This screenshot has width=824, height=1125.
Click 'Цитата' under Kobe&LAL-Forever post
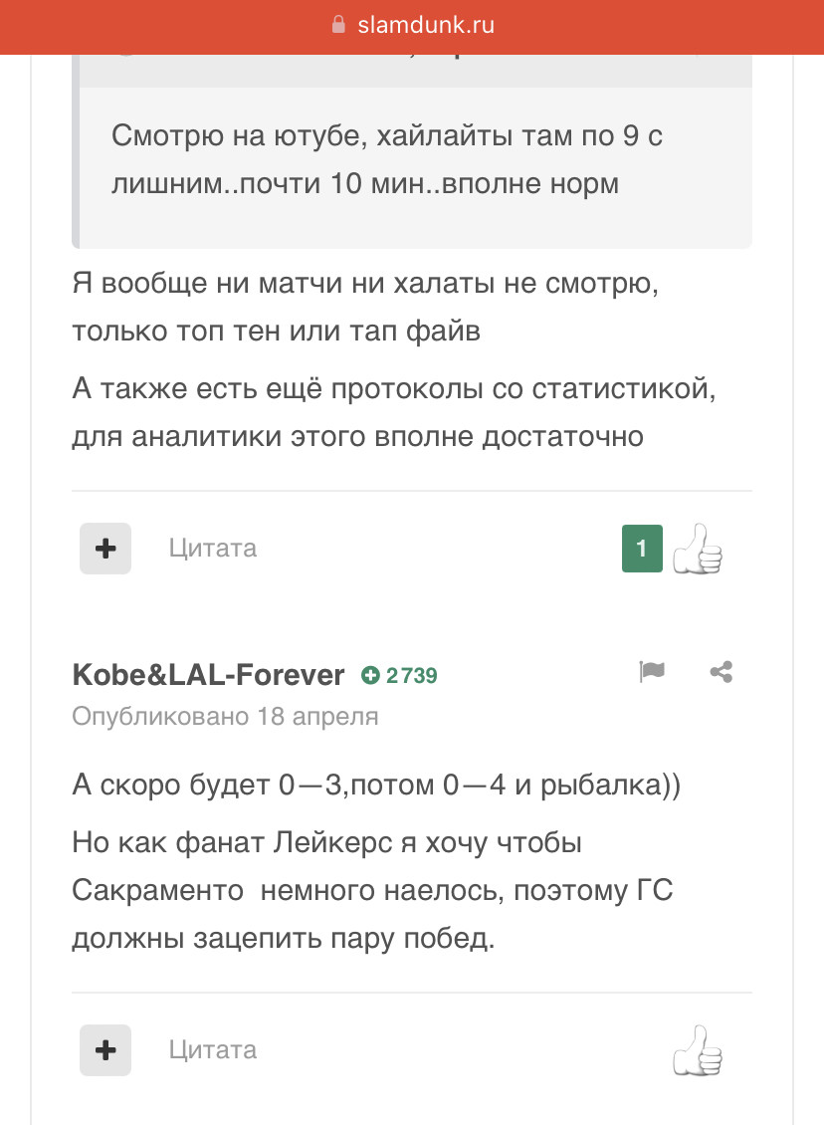212,1050
